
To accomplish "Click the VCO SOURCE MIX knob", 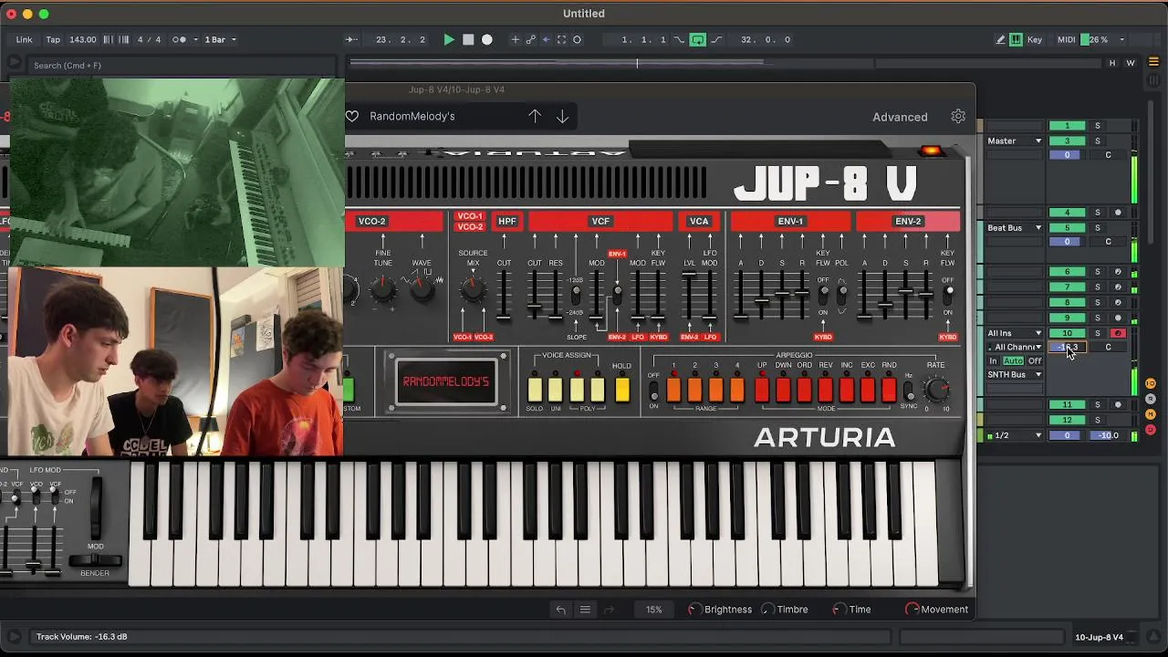I will [473, 290].
